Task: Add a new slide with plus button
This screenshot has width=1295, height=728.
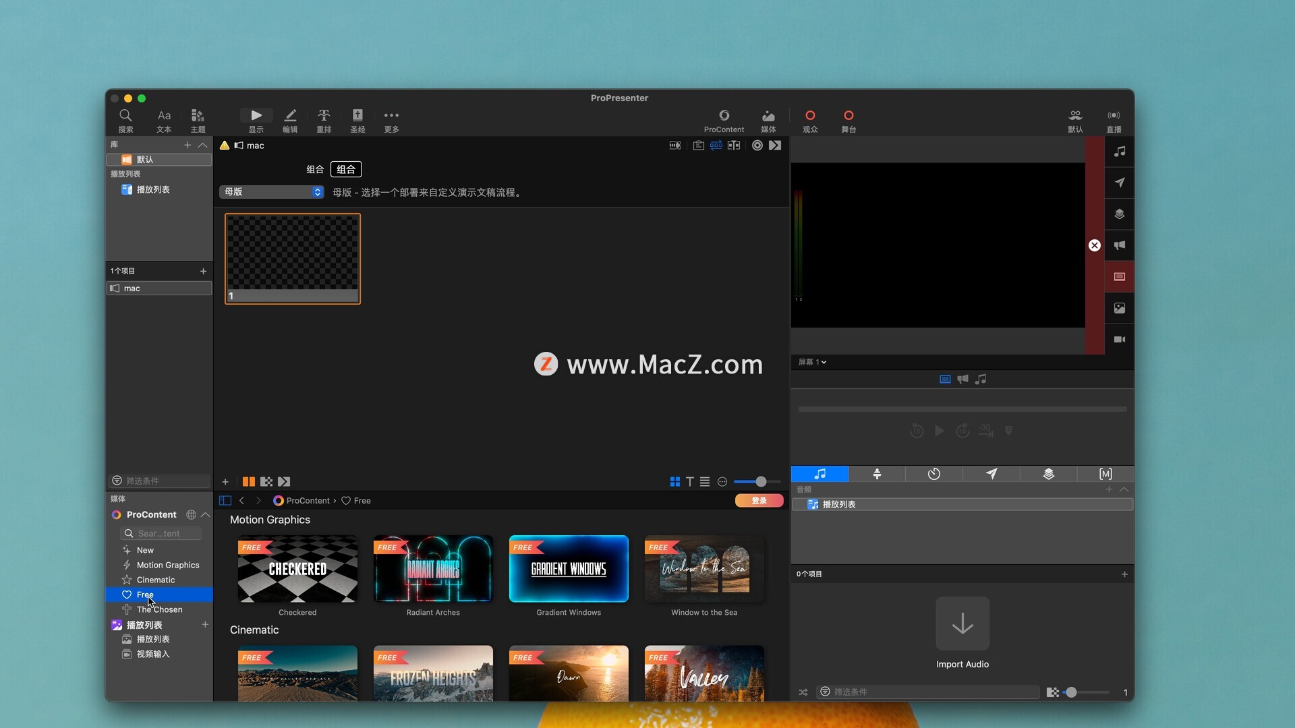Action: pos(225,482)
